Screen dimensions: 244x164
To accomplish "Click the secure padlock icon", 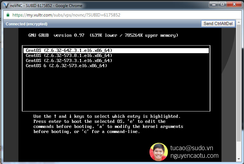I will [x=8, y=15].
